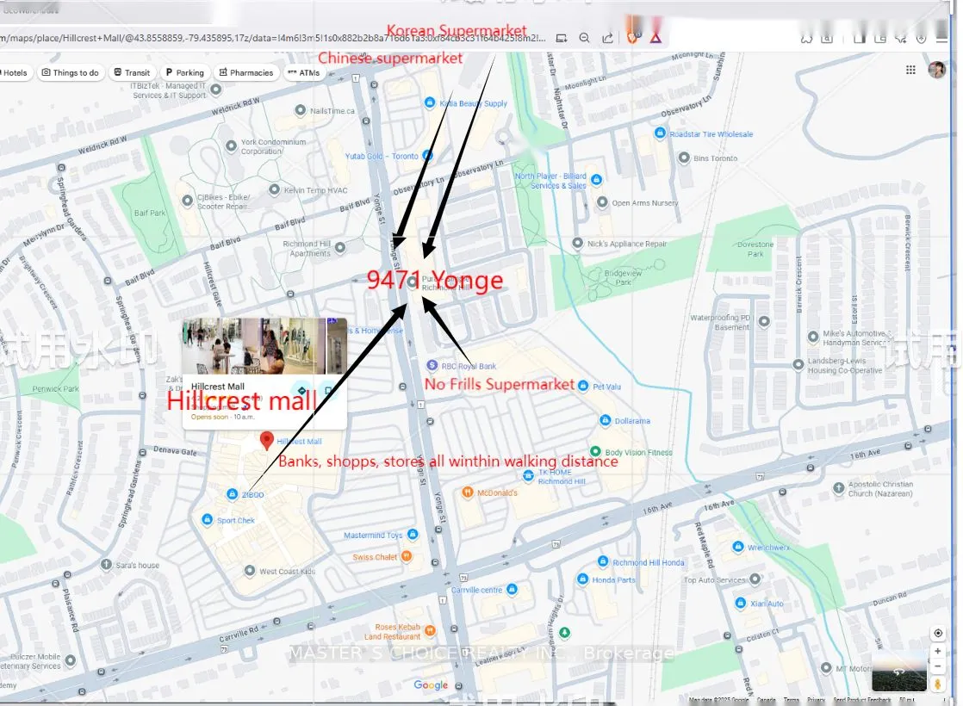The width and height of the screenshot is (963, 706).
Task: Select the ZIBOO store pin
Action: (x=233, y=493)
